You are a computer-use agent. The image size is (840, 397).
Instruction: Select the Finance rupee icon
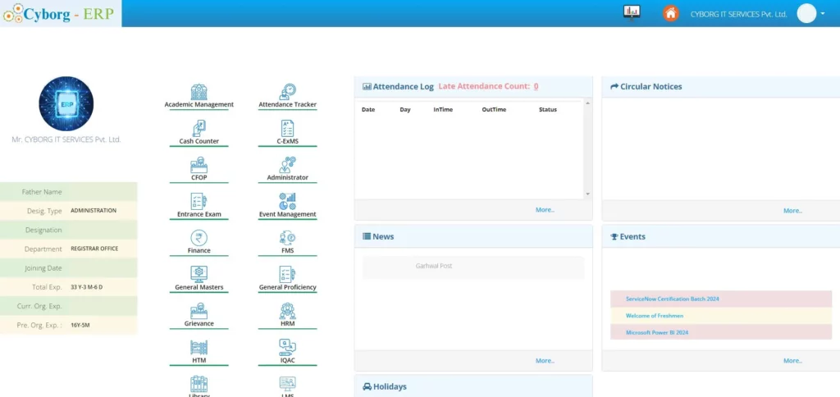click(199, 238)
